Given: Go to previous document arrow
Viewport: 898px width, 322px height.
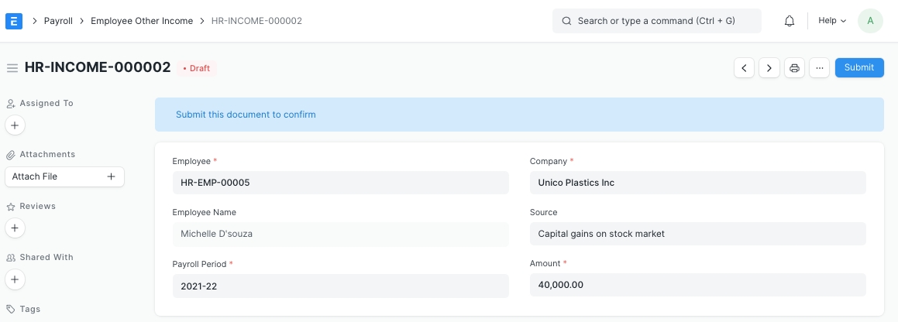Looking at the screenshot, I should (x=744, y=68).
